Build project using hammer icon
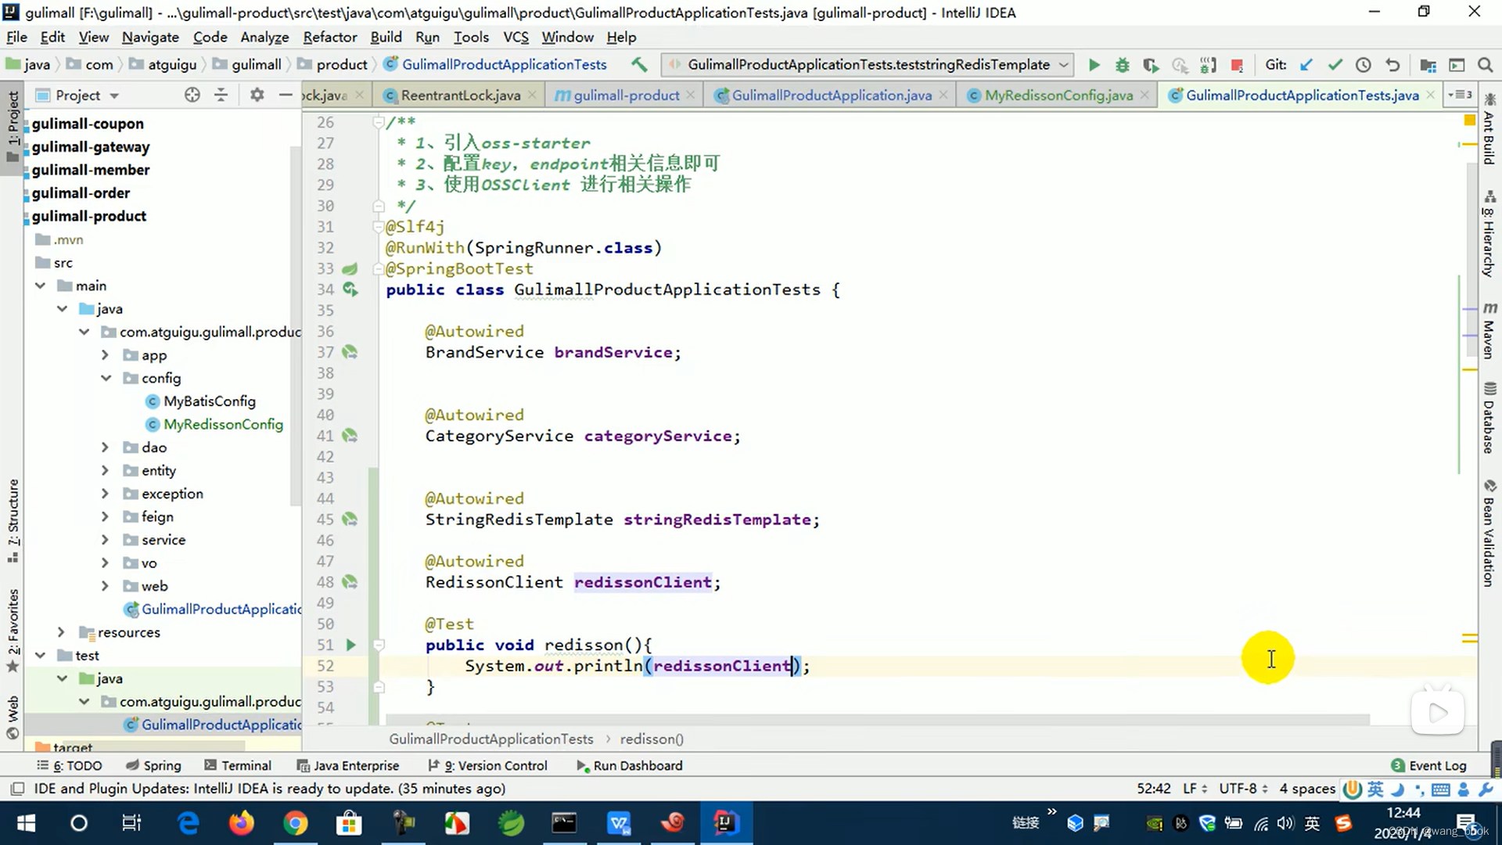This screenshot has height=845, width=1502. tap(639, 64)
